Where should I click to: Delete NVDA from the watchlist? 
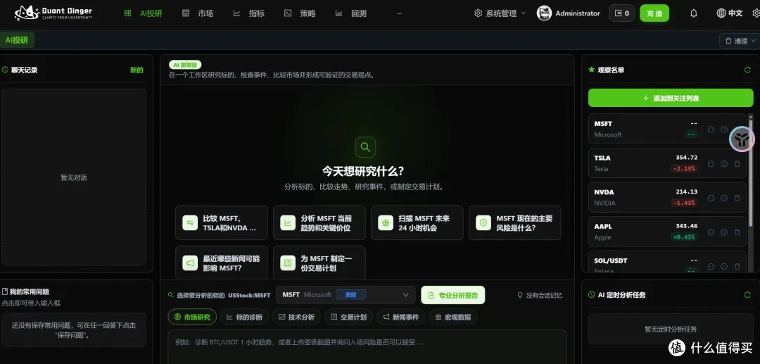[737, 198]
